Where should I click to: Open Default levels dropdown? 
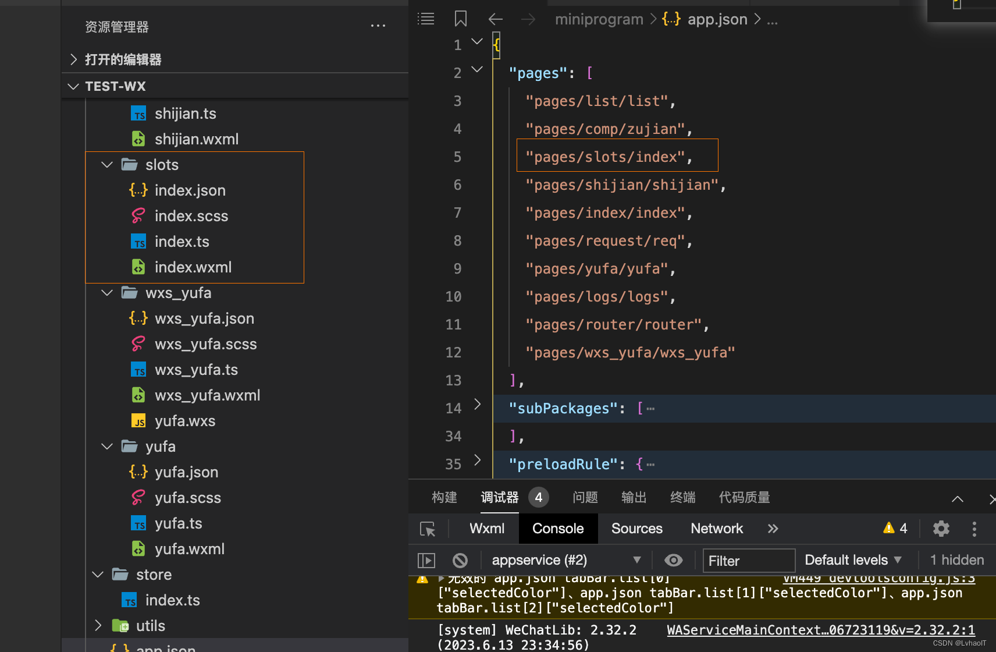(853, 560)
